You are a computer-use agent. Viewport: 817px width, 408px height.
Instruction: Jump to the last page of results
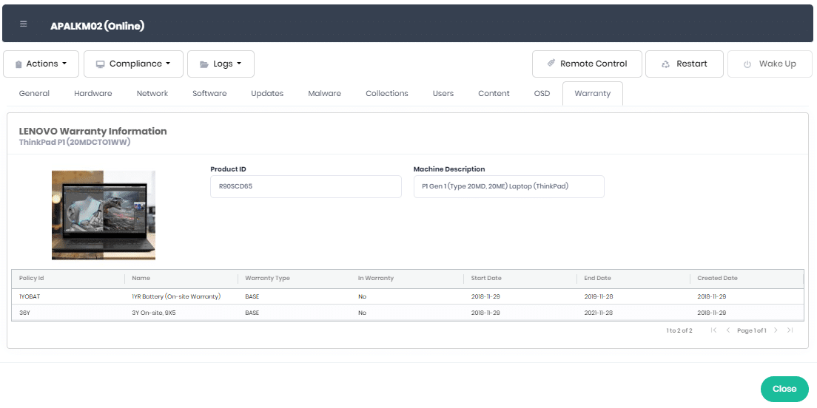(790, 330)
